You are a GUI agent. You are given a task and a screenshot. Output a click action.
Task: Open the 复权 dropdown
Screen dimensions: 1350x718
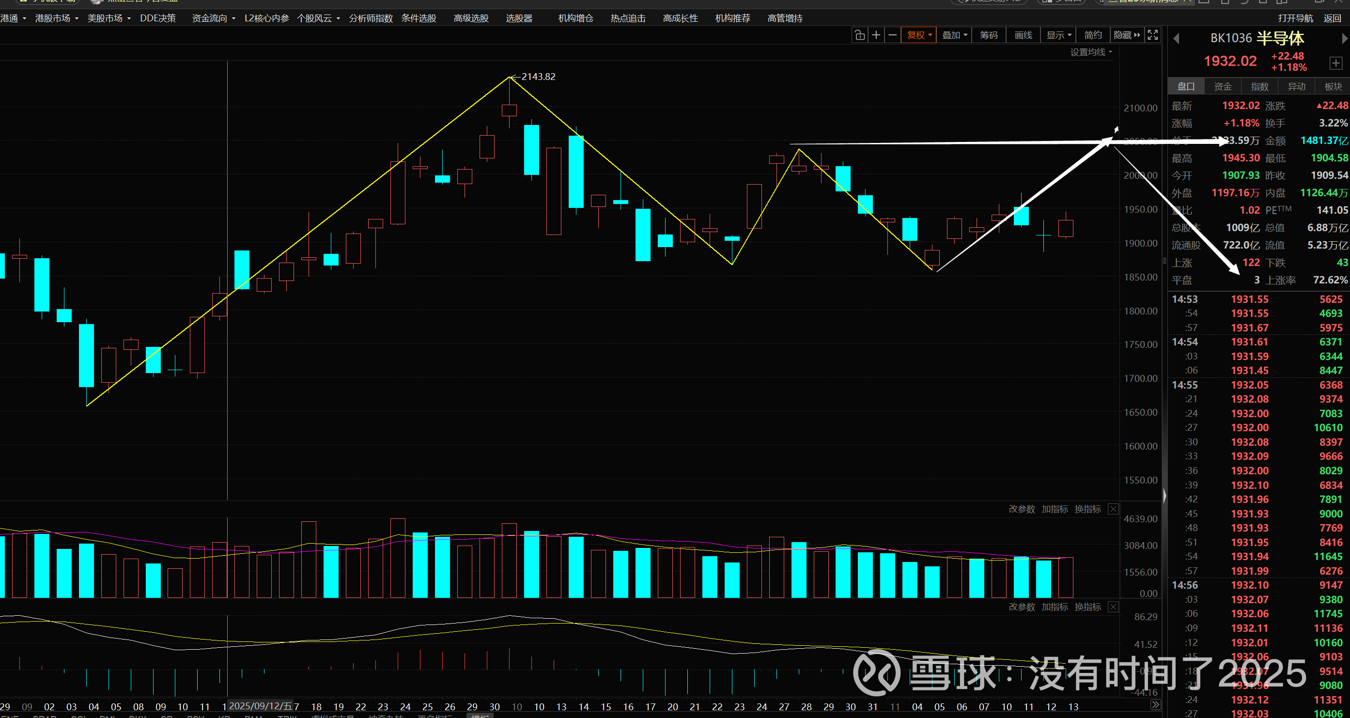919,35
